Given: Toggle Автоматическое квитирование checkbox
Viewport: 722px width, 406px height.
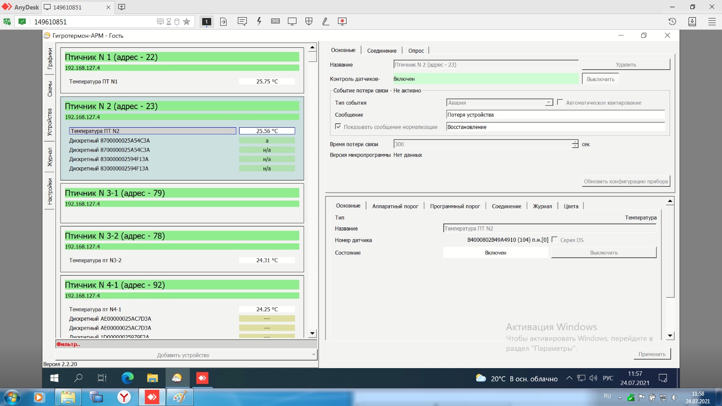Looking at the screenshot, I should coord(560,102).
